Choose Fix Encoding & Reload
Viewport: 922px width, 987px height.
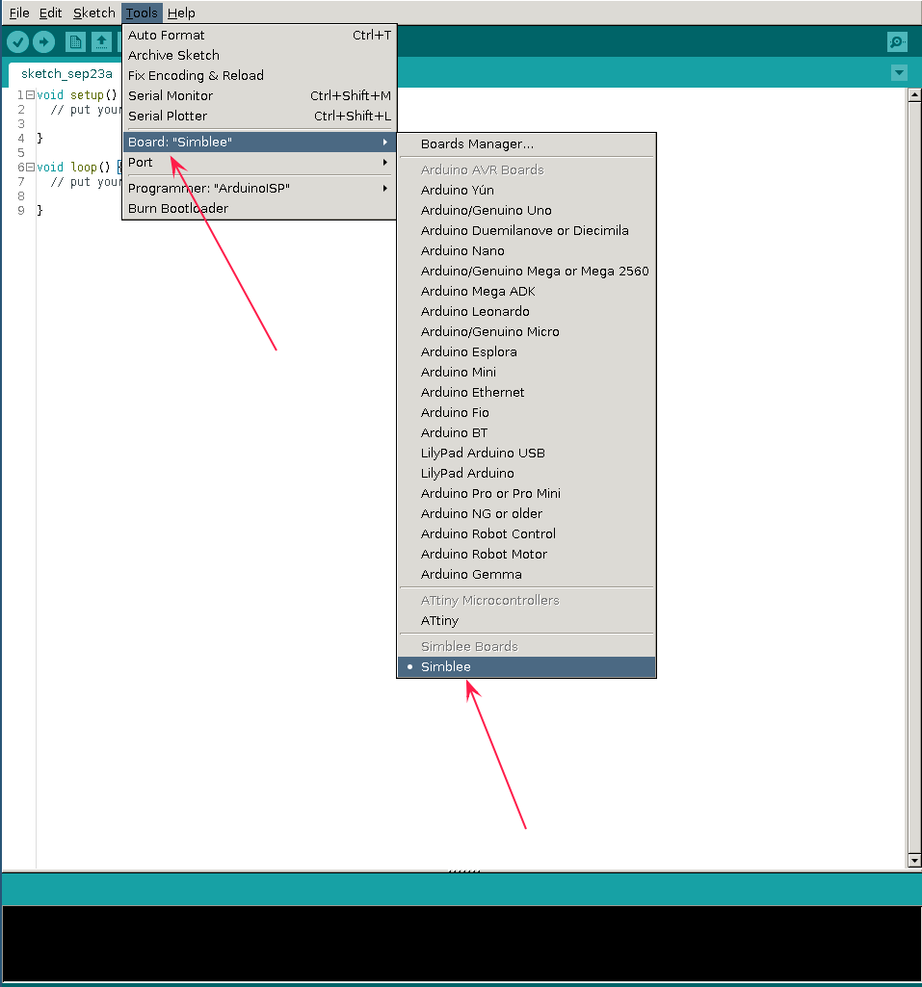pyautogui.click(x=259, y=75)
